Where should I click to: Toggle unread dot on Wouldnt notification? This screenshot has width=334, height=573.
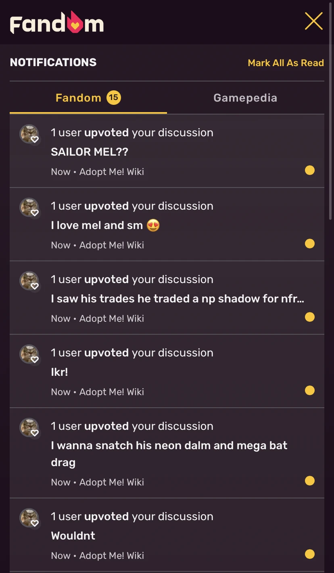310,554
